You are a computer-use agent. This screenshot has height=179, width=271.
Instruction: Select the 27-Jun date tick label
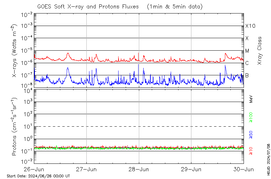(x=87, y=169)
